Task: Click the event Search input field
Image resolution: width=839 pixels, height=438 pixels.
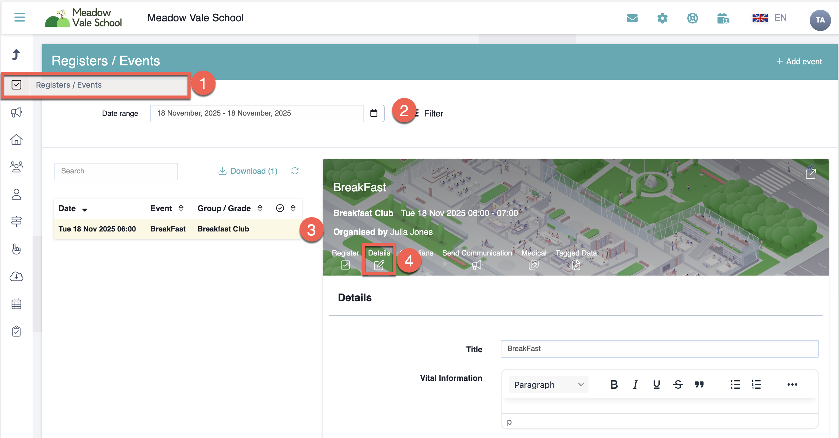Action: (116, 171)
